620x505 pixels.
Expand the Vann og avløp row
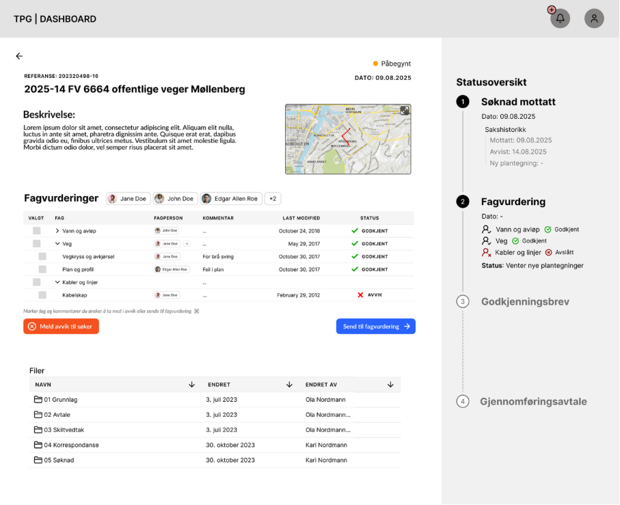pos(57,231)
